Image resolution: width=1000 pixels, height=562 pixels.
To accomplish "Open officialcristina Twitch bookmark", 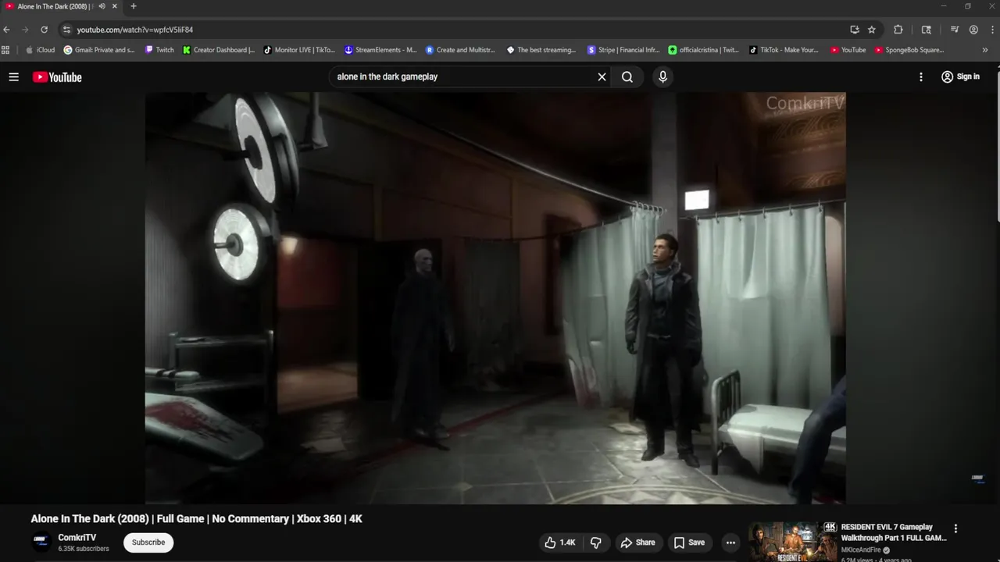I will [704, 50].
